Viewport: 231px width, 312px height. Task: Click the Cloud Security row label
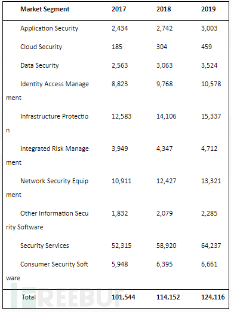click(41, 47)
